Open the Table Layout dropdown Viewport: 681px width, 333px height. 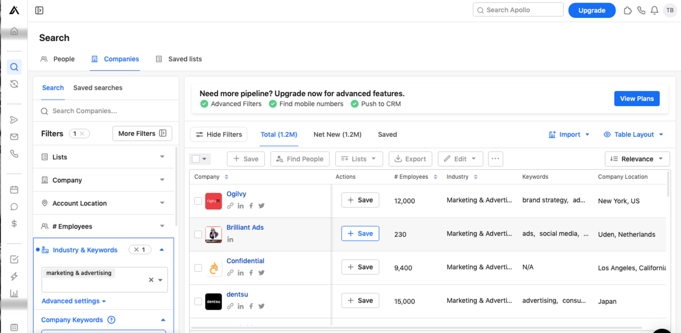tap(634, 135)
